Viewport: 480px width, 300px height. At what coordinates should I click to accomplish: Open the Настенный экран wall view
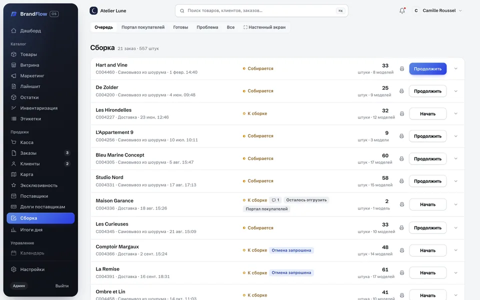pyautogui.click(x=264, y=27)
